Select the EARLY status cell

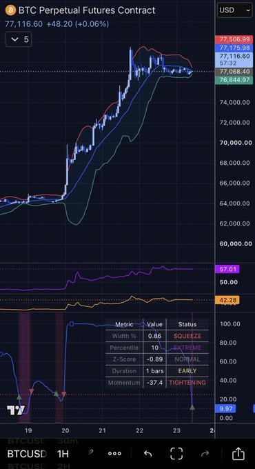(x=187, y=371)
